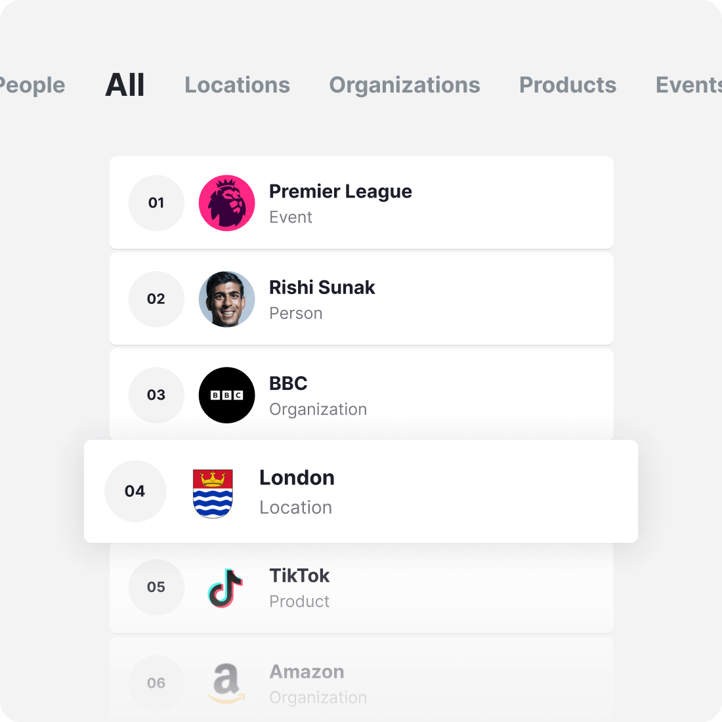Open the Premier League title link
The image size is (722, 722).
tap(340, 192)
